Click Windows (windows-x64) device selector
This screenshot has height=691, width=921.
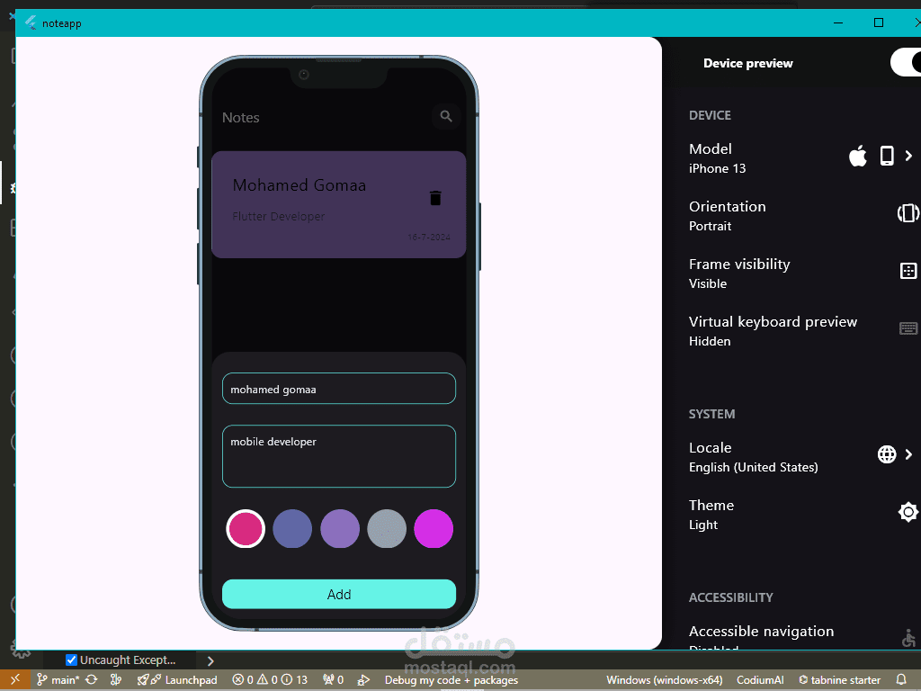pos(665,680)
